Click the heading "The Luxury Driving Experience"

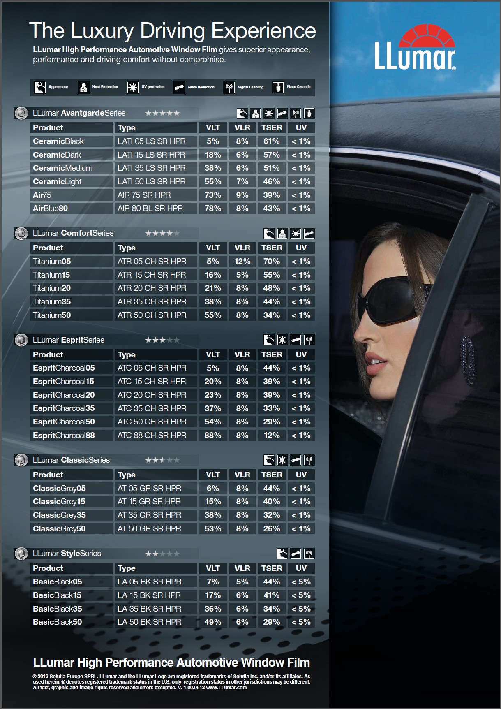pyautogui.click(x=173, y=31)
